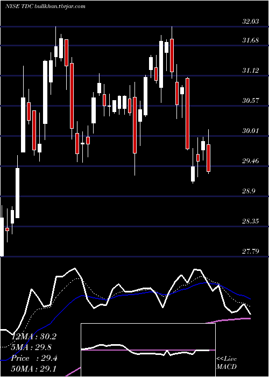The width and height of the screenshot is (269, 377).
Task: Click the <<Live MACD label
Action: [x=226, y=362]
